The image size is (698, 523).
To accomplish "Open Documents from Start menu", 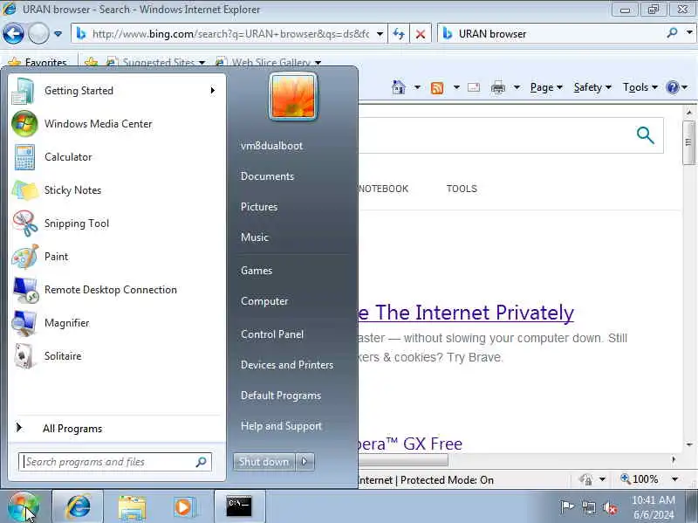I will (268, 176).
